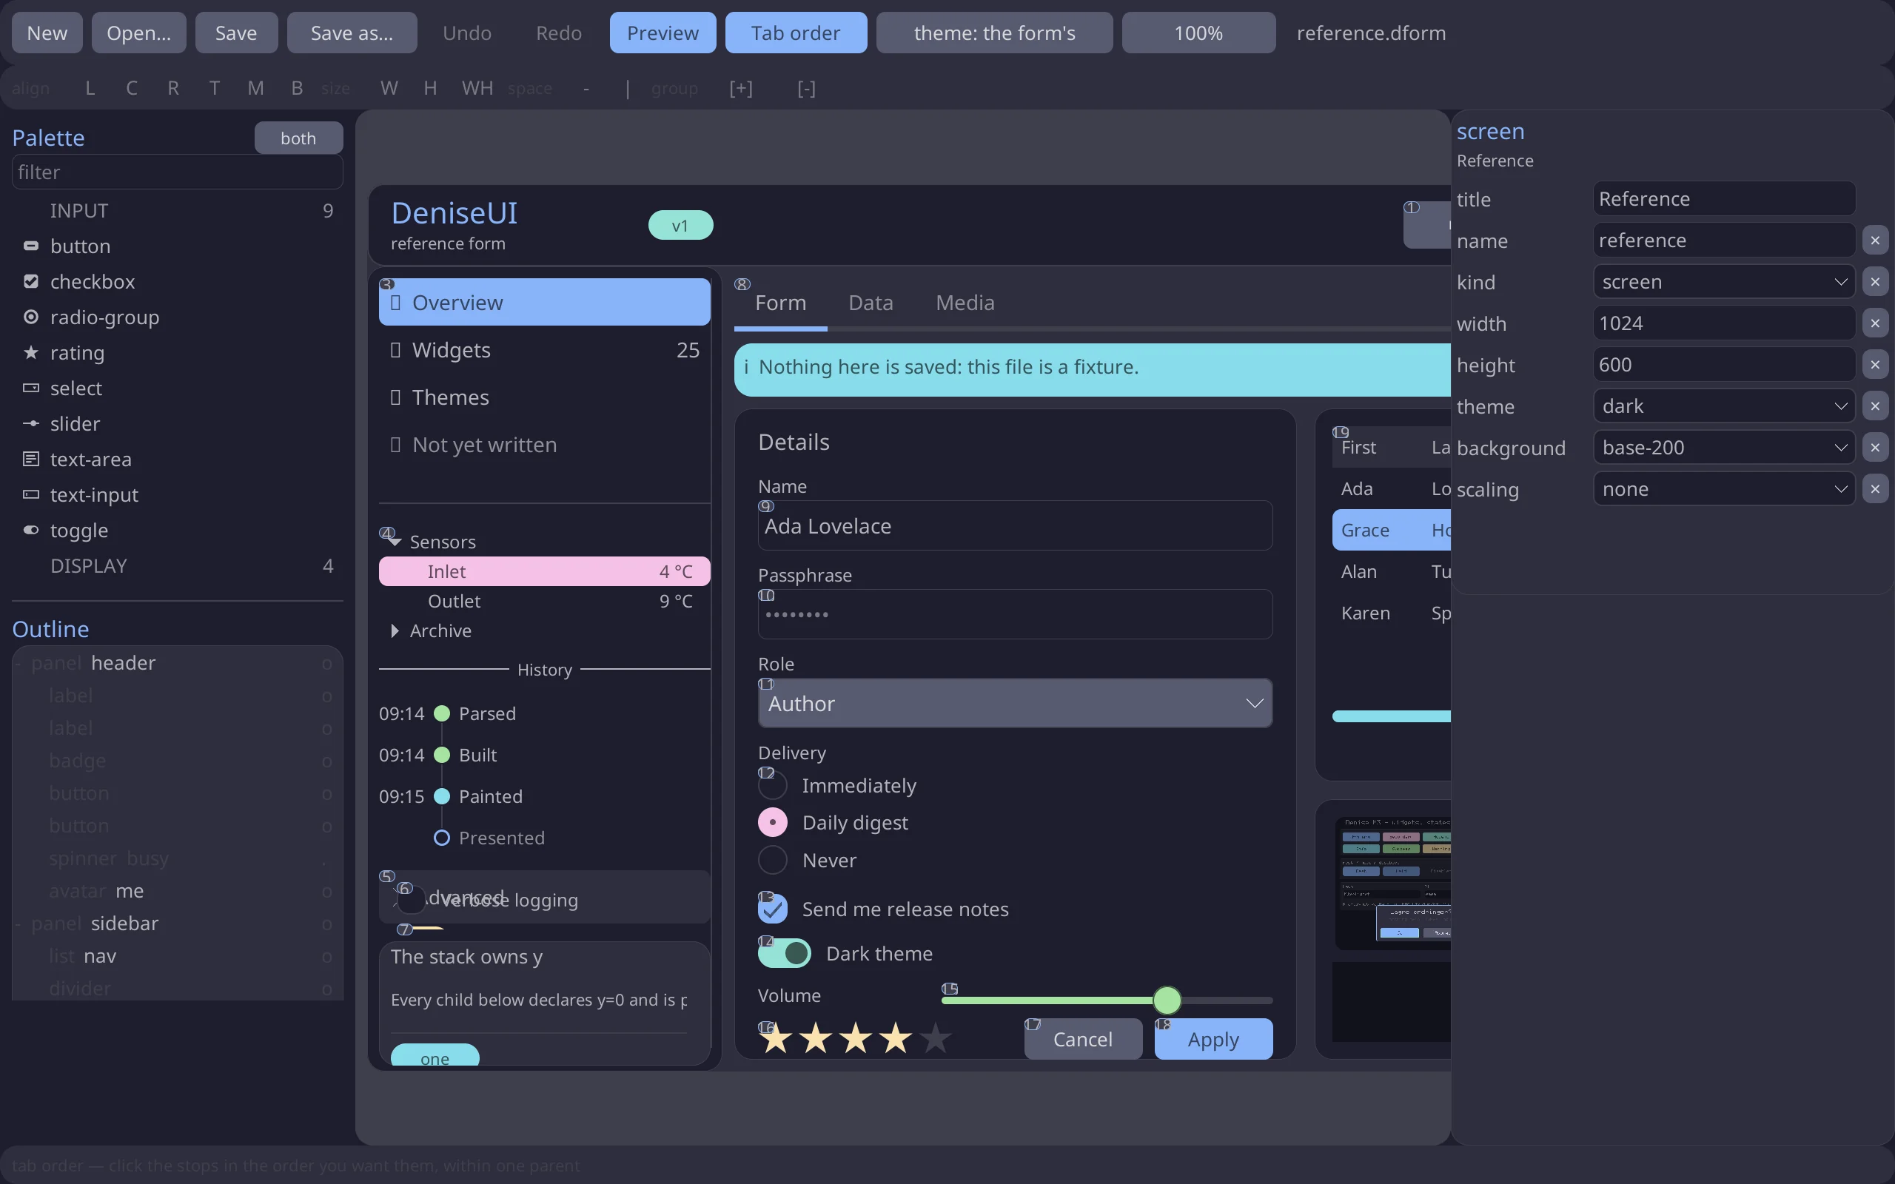
Task: Switch to the Data tab
Action: (x=871, y=302)
